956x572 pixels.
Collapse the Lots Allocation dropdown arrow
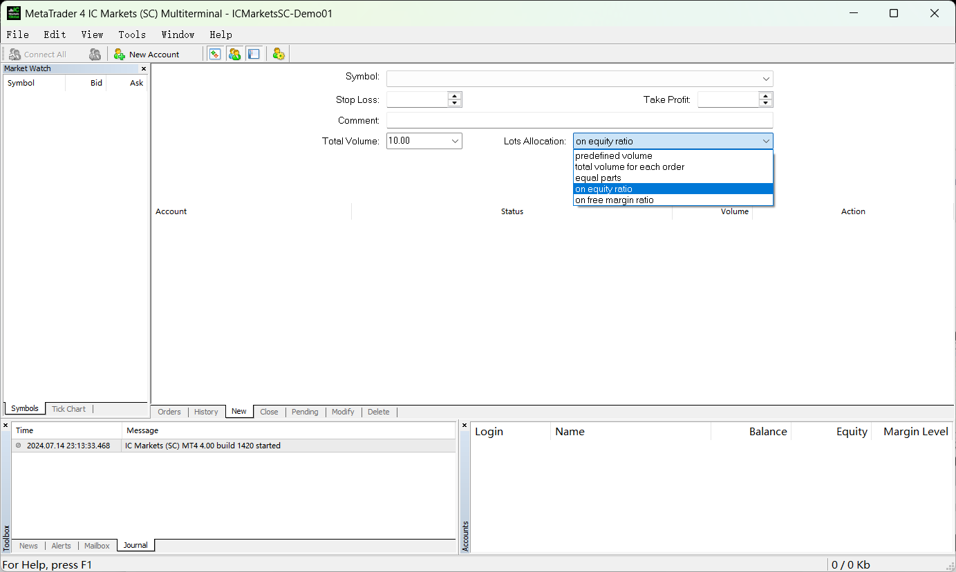pyautogui.click(x=766, y=141)
